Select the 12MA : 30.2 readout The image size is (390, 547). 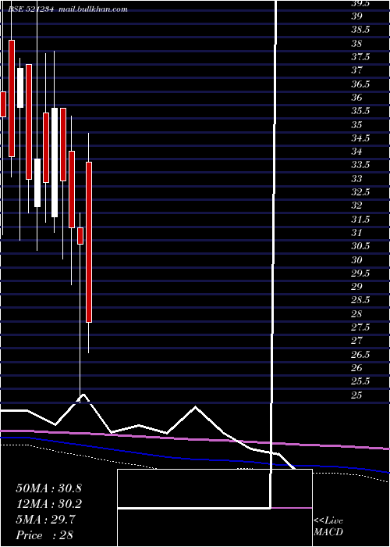(49, 504)
